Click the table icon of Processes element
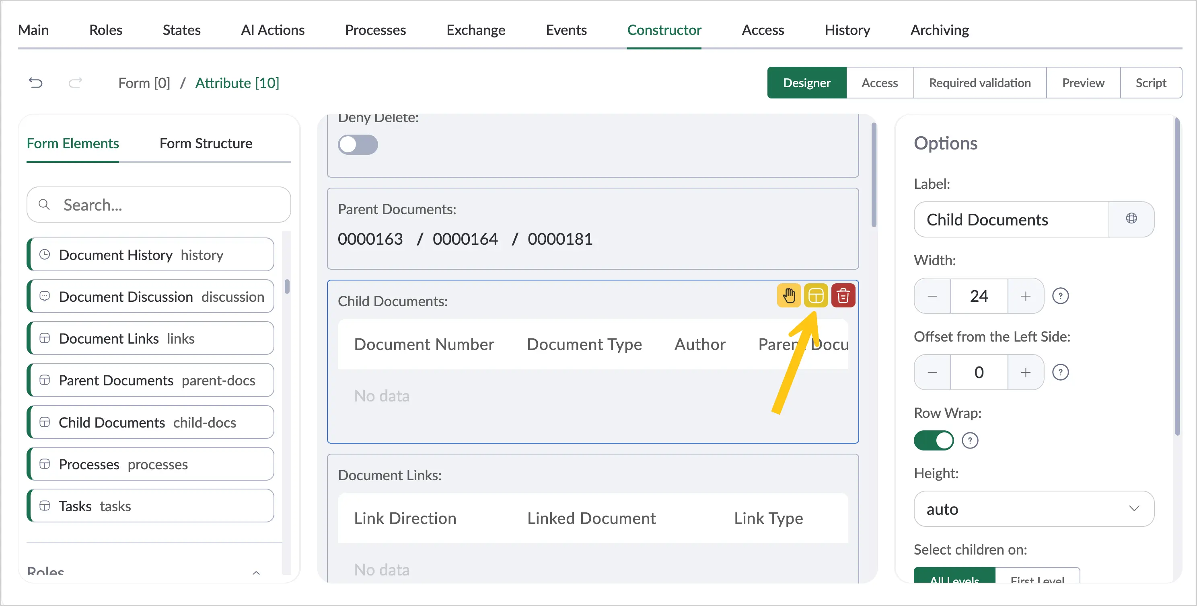1197x606 pixels. [45, 464]
